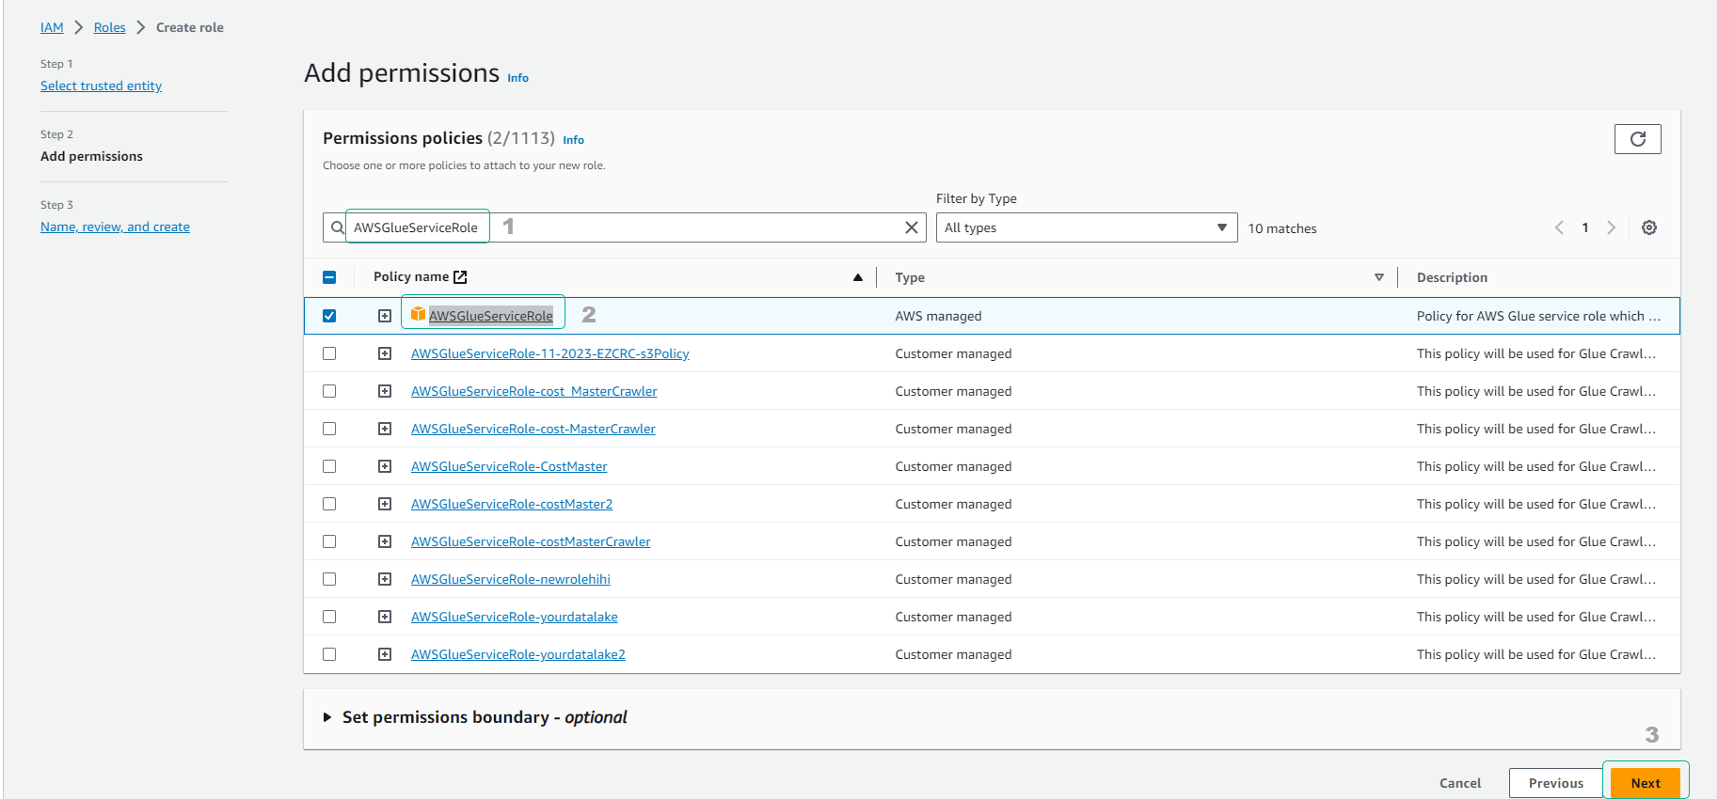Expand details of AWSGlueServiceRole-yourdatalake

coord(385,617)
